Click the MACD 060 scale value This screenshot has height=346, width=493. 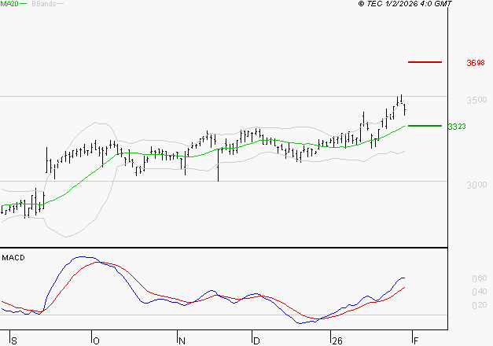coord(480,278)
